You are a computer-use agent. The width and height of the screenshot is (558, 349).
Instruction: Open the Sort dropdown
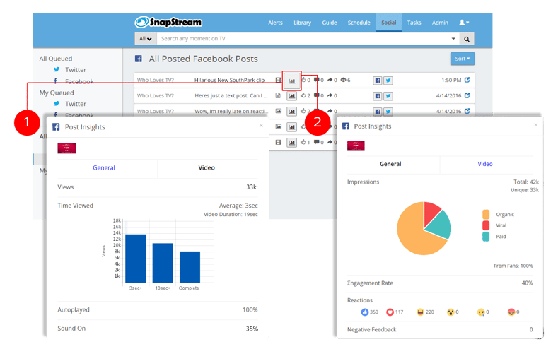(462, 59)
